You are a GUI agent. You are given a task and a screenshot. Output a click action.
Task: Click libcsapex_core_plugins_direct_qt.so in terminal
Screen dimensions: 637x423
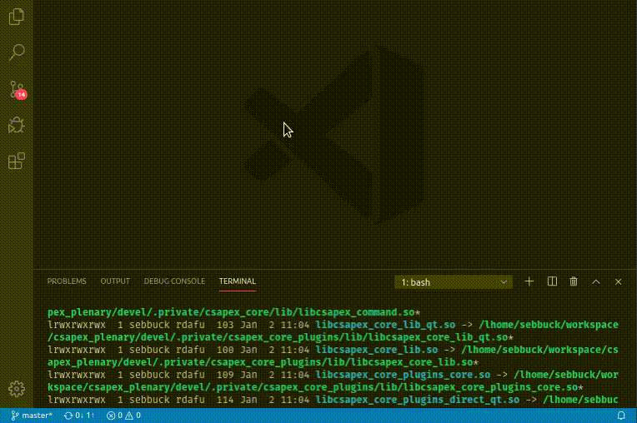pos(417,400)
